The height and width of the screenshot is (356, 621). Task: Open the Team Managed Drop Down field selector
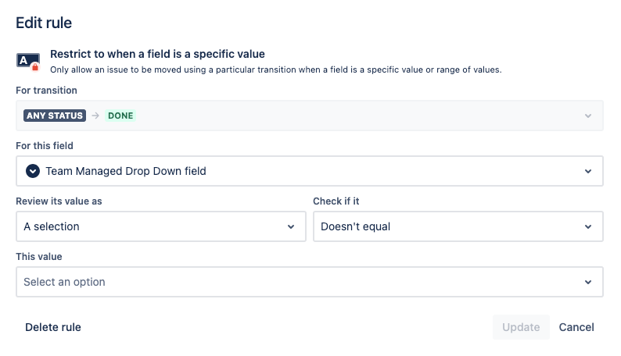point(309,171)
